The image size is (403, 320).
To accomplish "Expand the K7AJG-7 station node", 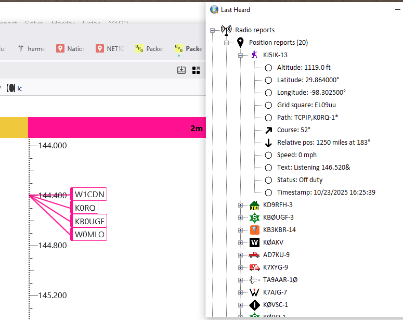I will [x=240, y=292].
